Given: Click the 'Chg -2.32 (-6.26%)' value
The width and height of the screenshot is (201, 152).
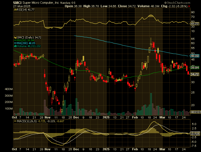Looking at the screenshot, I should 174,6.
